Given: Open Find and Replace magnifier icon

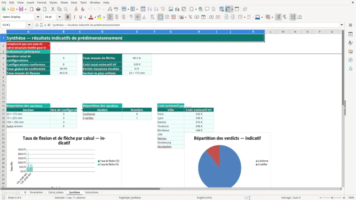Looking at the screenshot, I should coord(110,9).
